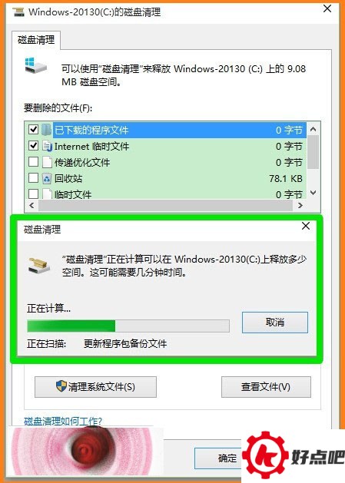Screen dimensions: 345x483
Task: Uncheck the 已下载的程序文件 checkbox
Action: pyautogui.click(x=33, y=129)
